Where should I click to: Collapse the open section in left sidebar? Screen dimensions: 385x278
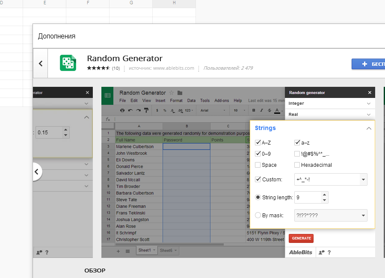pyautogui.click(x=87, y=117)
